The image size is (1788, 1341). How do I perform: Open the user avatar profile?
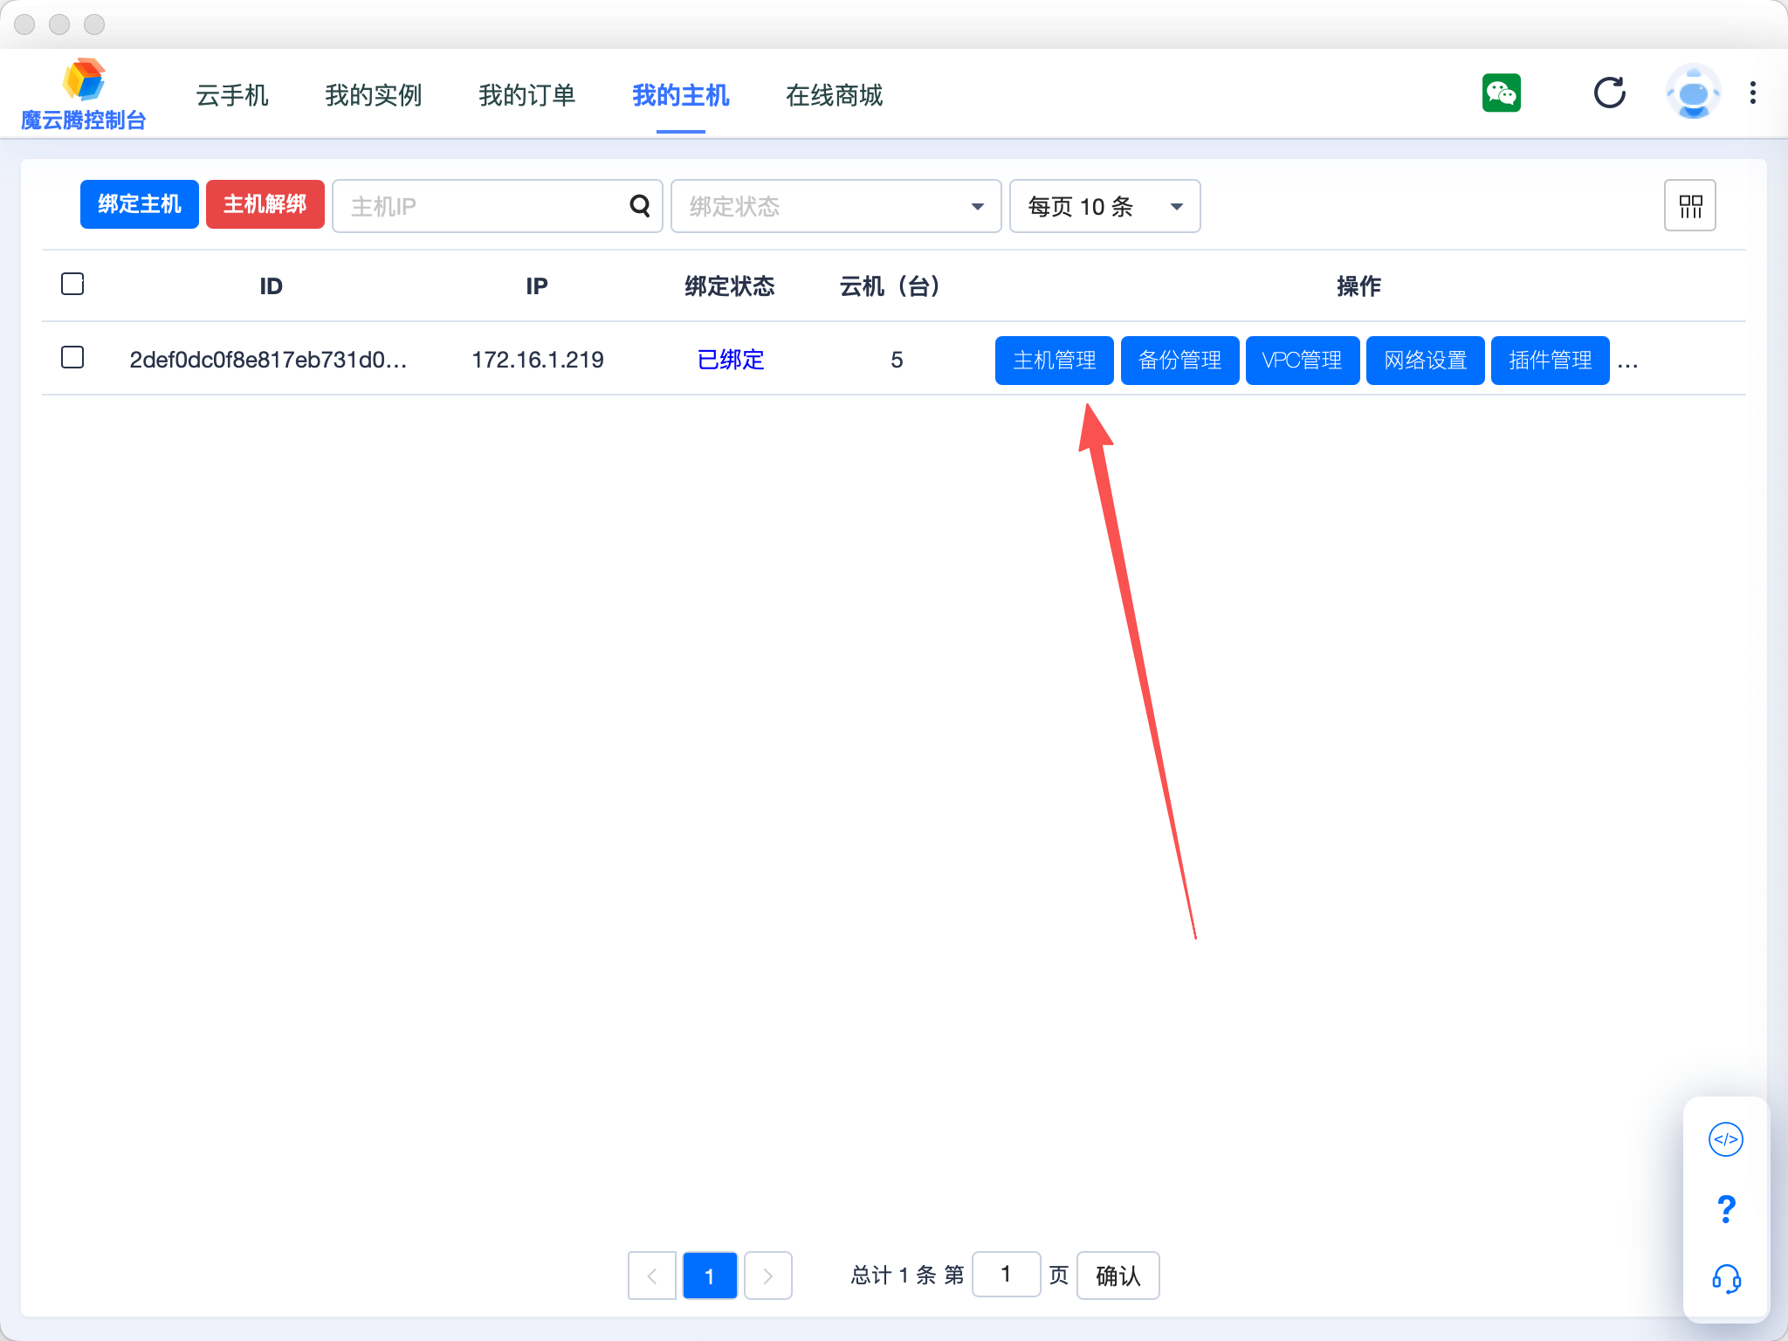[x=1692, y=93]
